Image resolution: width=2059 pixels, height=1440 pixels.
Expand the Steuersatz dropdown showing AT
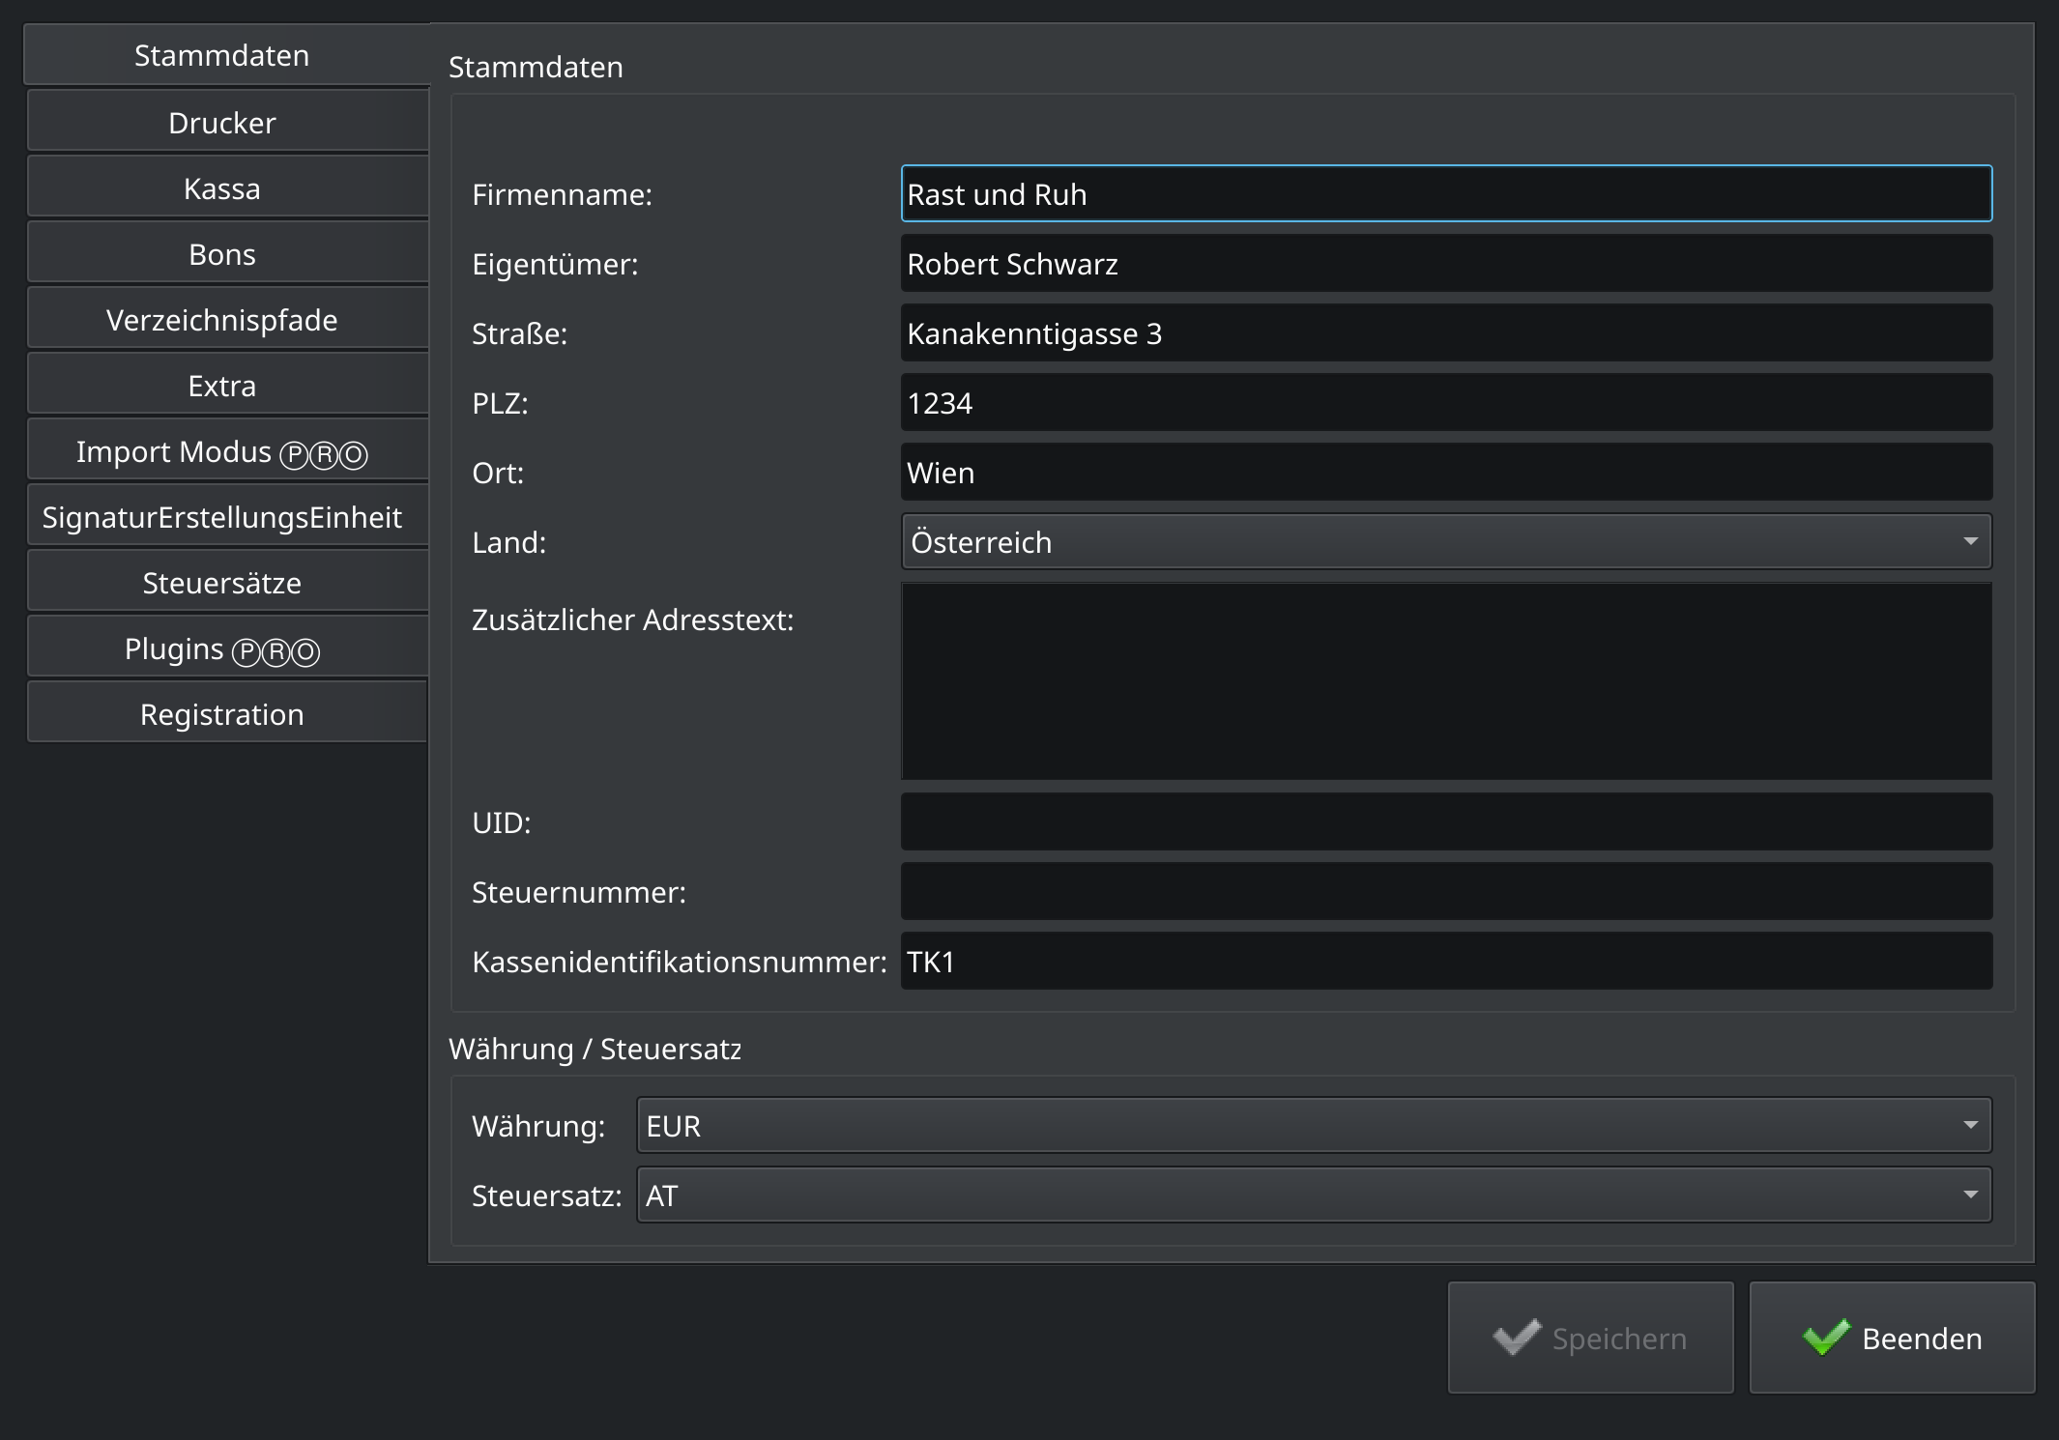pyautogui.click(x=1314, y=1195)
